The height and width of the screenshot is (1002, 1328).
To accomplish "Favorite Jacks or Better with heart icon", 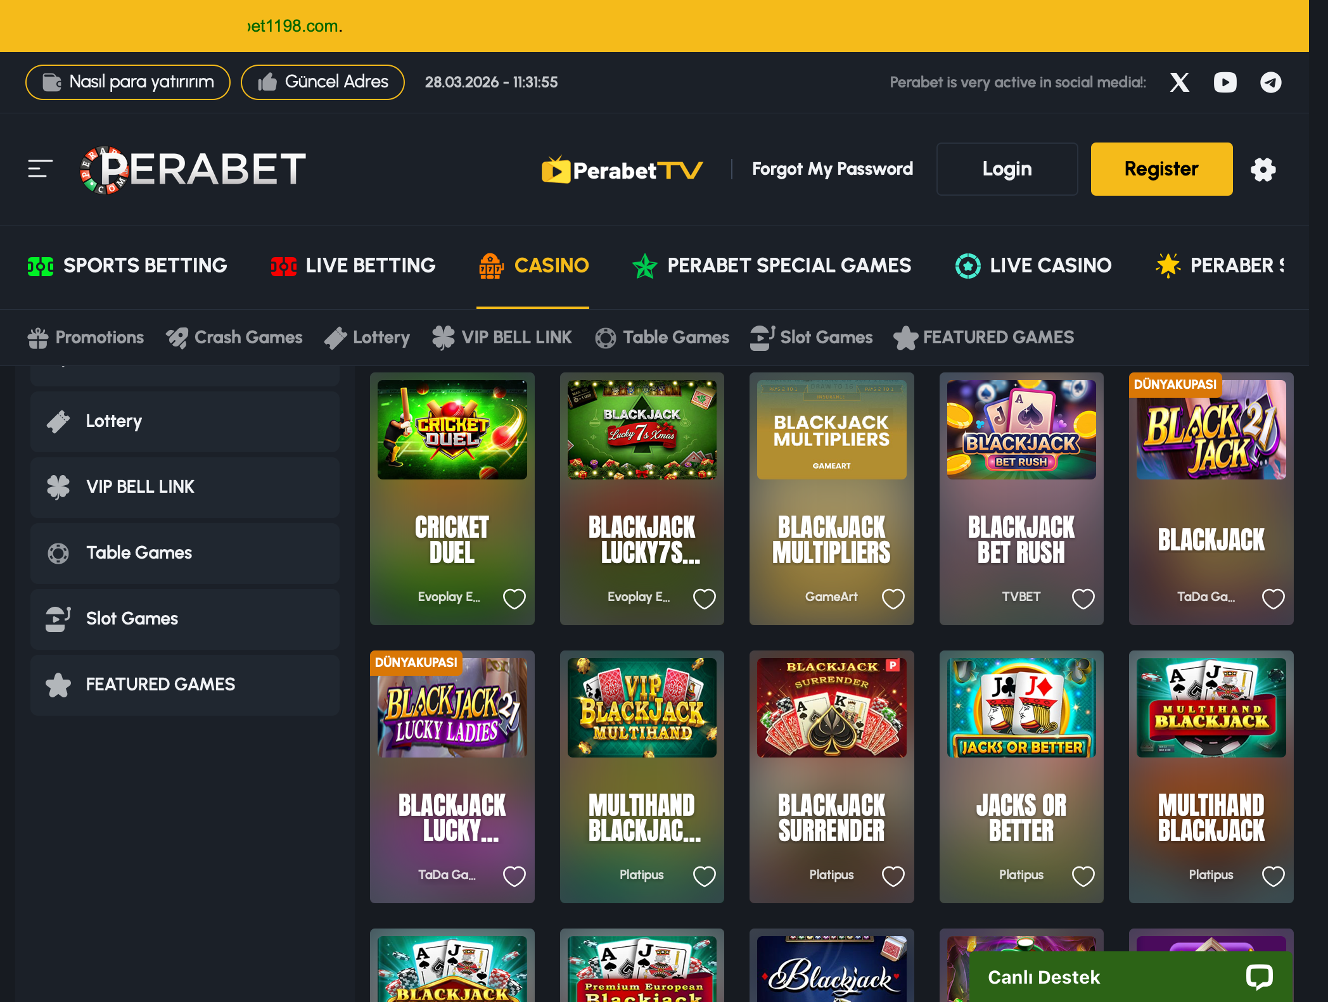I will pyautogui.click(x=1083, y=876).
